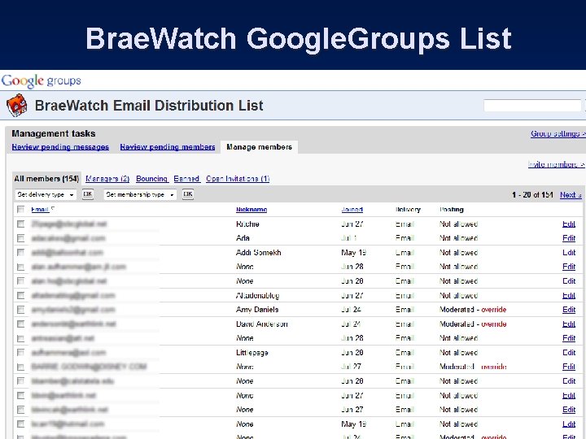Click David Anderson nickname text
The image size is (586, 439).
[261, 324]
